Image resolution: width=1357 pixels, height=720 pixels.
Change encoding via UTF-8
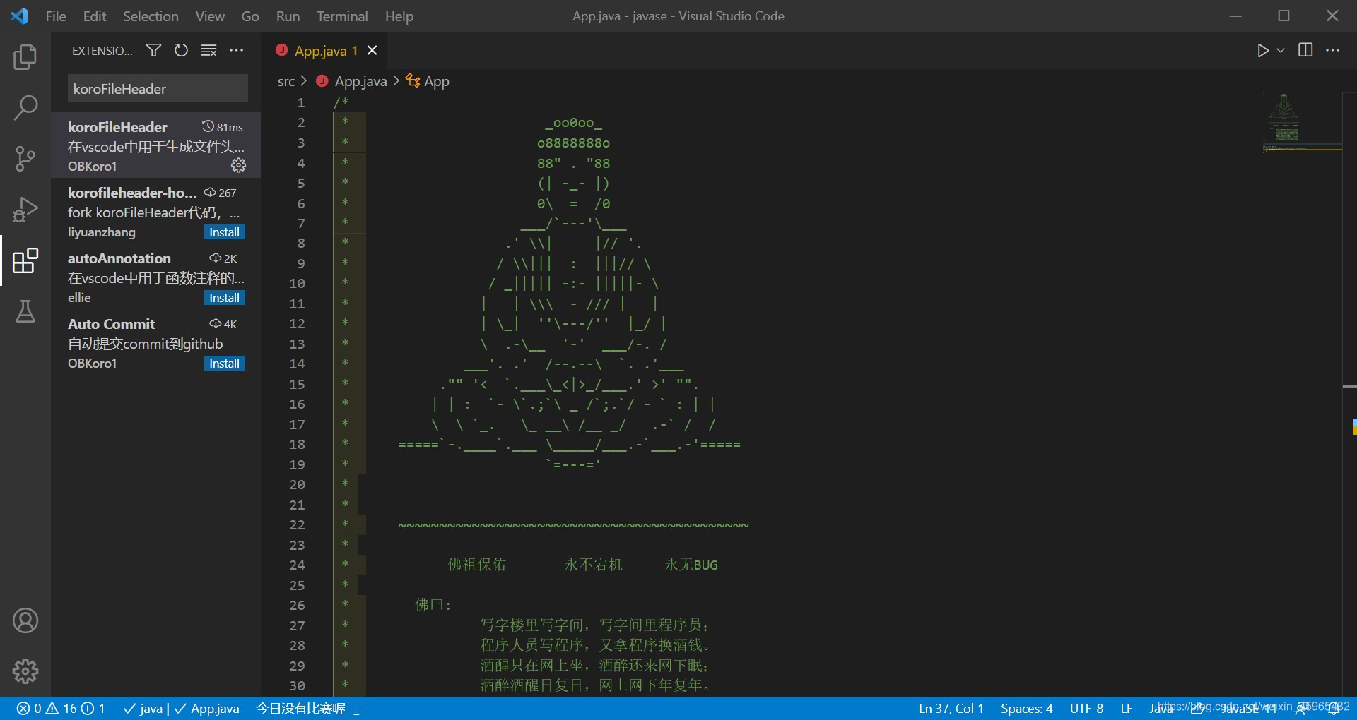(1086, 708)
